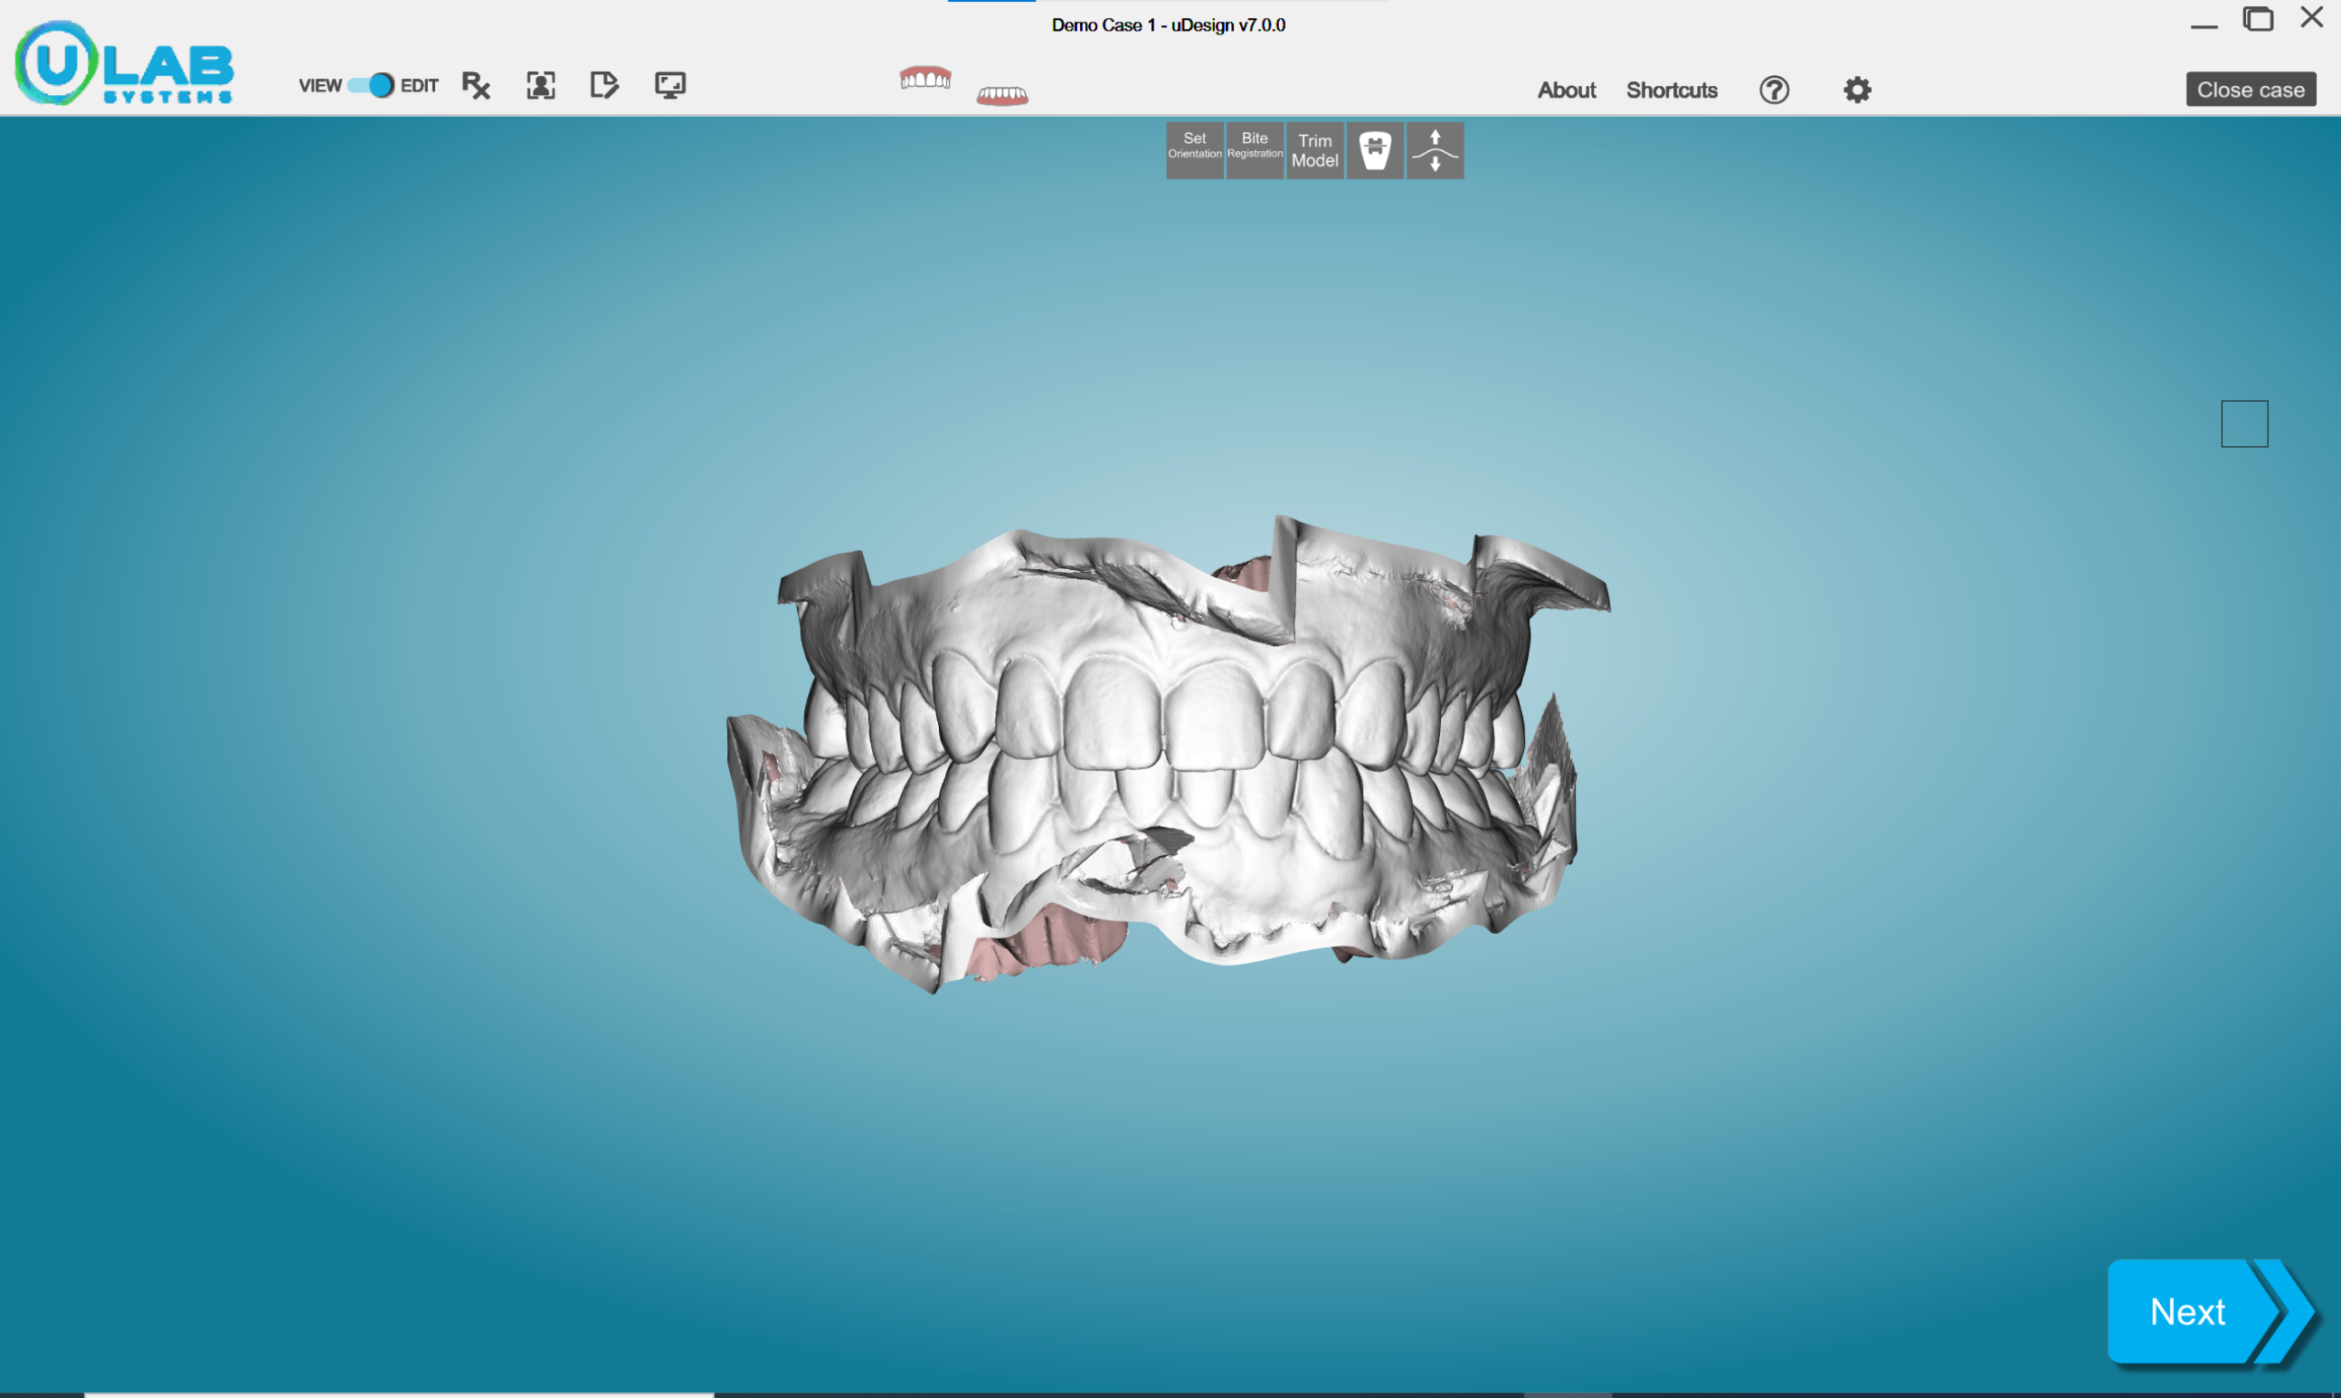The height and width of the screenshot is (1398, 2341).
Task: Open the Shortcuts menu
Action: tap(1672, 90)
